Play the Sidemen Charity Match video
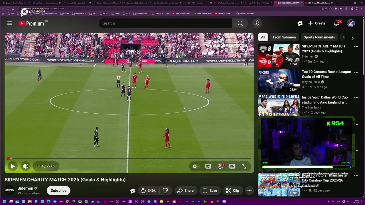 pos(13,166)
